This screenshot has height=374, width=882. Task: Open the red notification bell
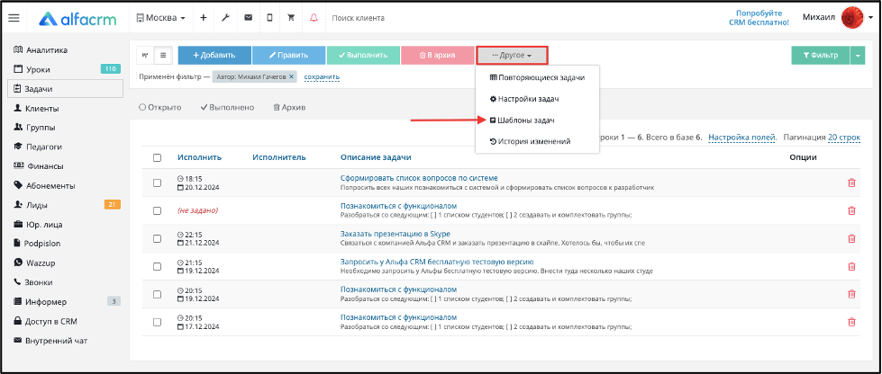314,18
